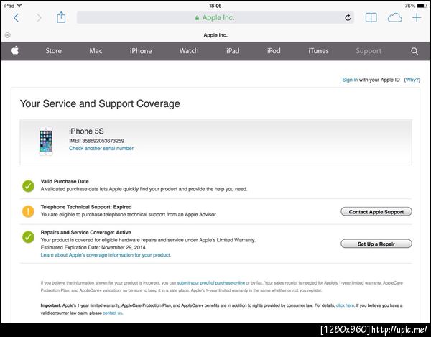This screenshot has width=431, height=337.
Task: Click the IMEI number text
Action: pos(96,141)
